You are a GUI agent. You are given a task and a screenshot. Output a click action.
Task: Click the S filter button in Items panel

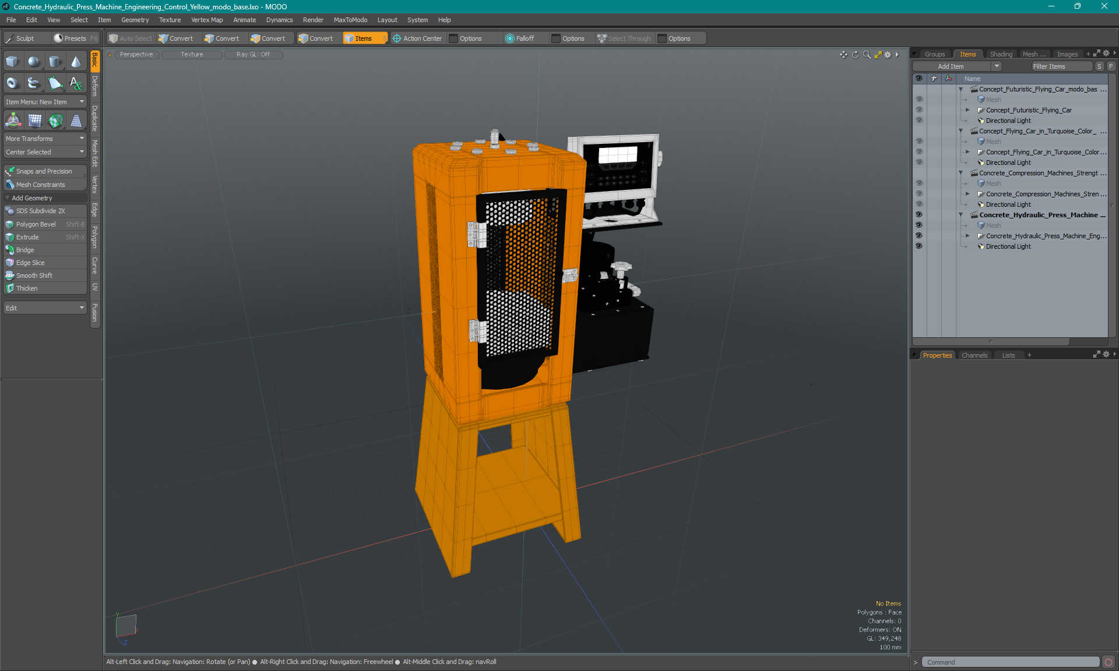(x=1099, y=66)
